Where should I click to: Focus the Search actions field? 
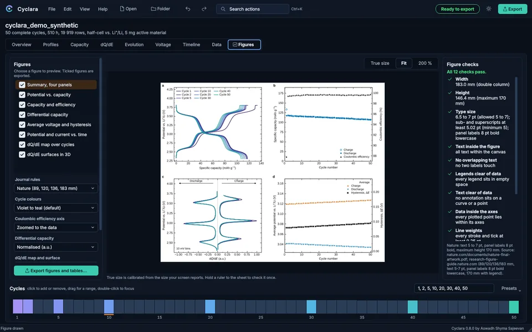tap(253, 9)
